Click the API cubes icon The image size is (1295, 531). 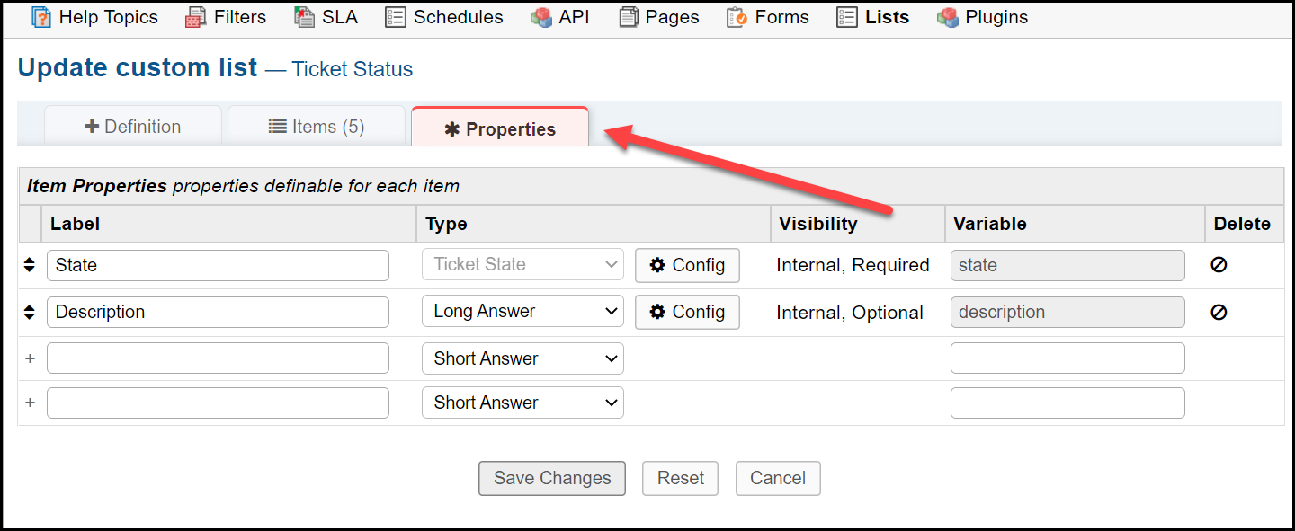pos(541,17)
